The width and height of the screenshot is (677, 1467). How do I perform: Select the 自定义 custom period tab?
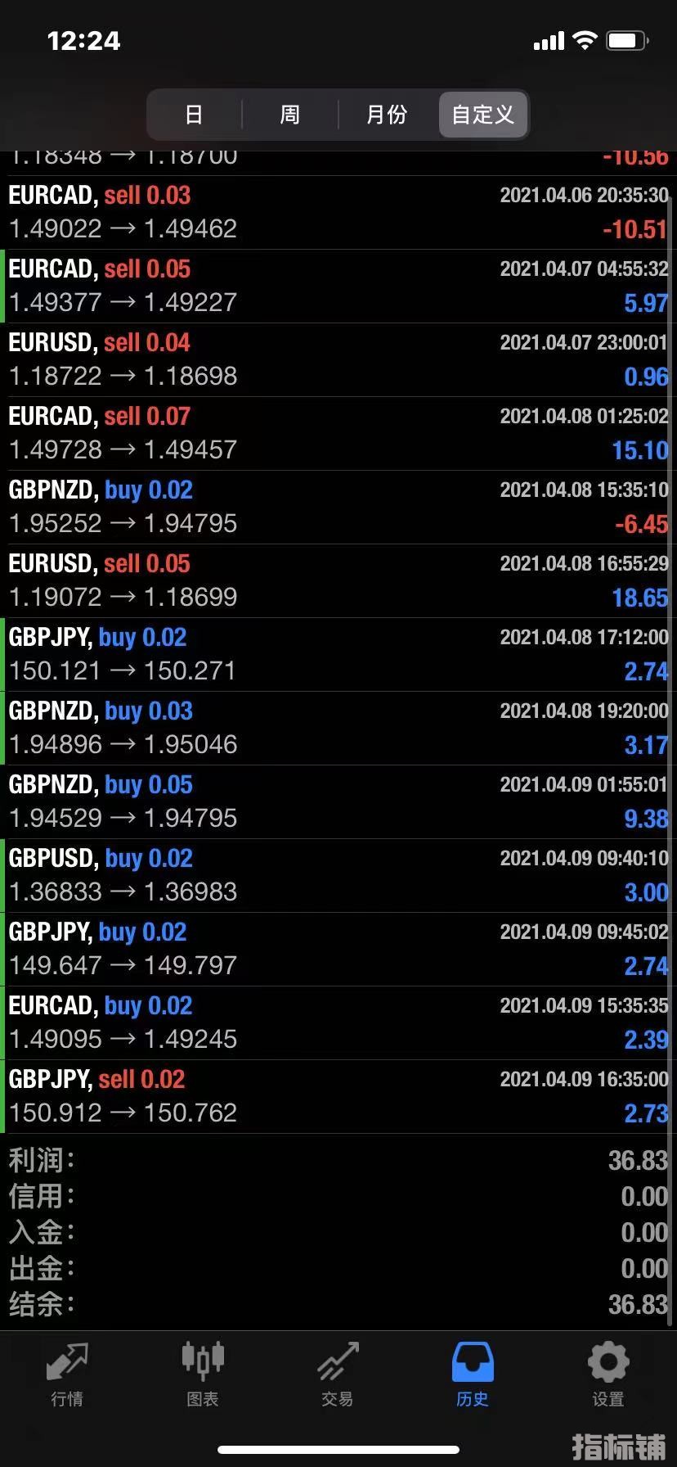click(483, 115)
